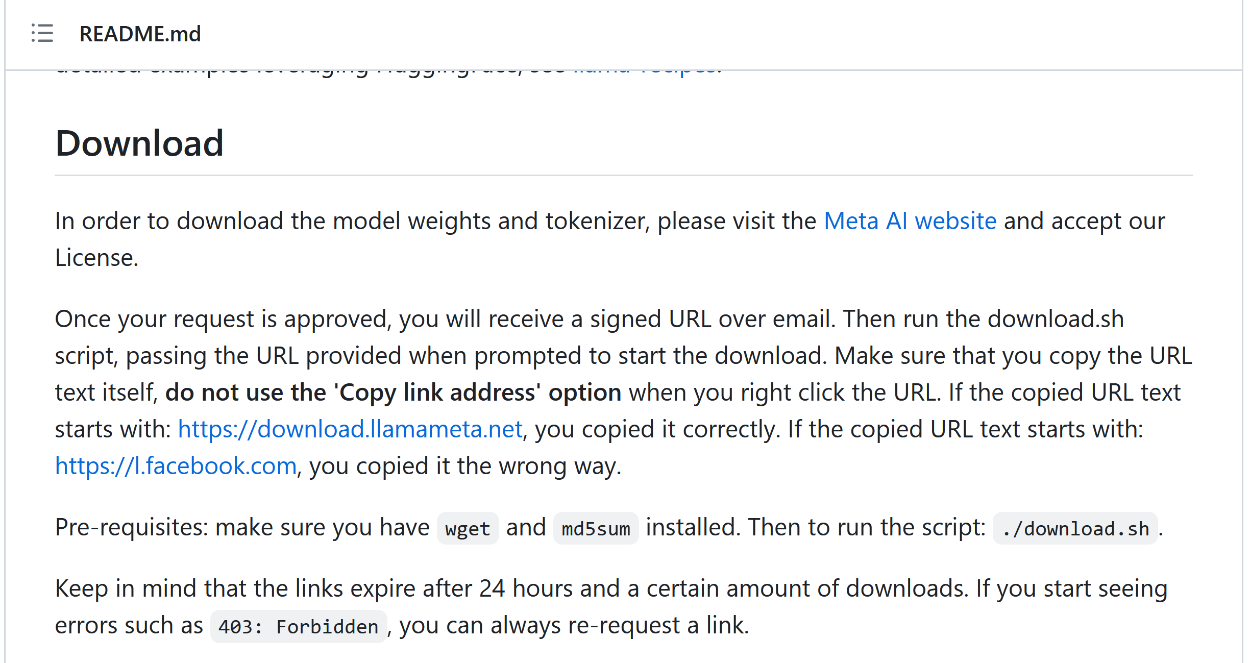Image resolution: width=1250 pixels, height=663 pixels.
Task: Open the Meta AI website link
Action: pos(910,221)
